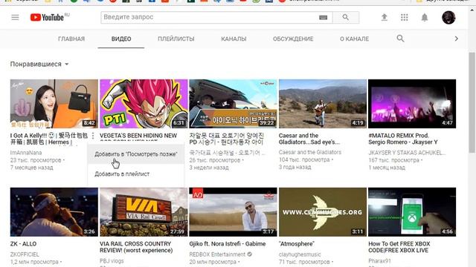Click title Caesar and the Gladiators...Sad eye's
The image size is (476, 267).
[309, 139]
